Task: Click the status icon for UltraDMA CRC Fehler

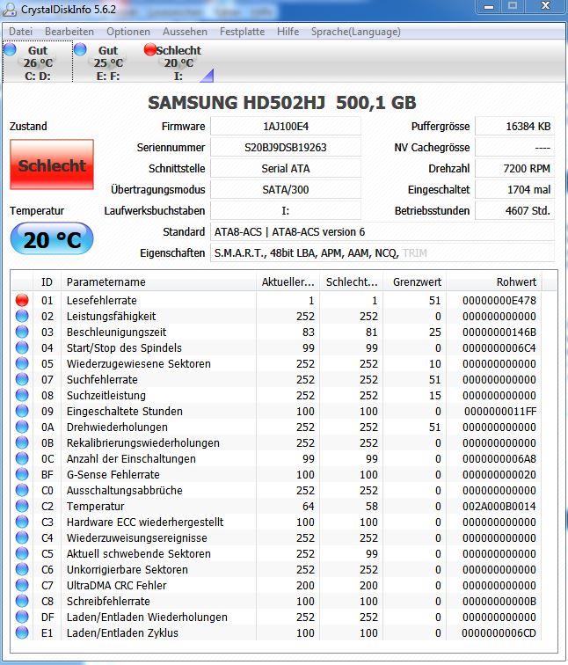Action: [22, 585]
